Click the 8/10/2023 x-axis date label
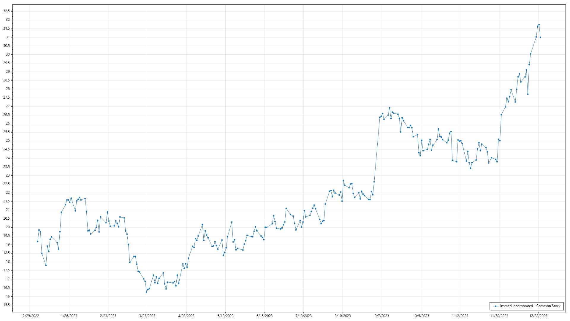The height and width of the screenshot is (321, 570). [x=343, y=316]
